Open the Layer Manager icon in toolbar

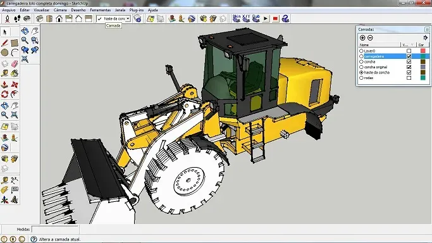(137, 18)
